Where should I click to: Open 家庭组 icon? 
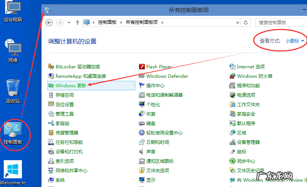point(51,123)
